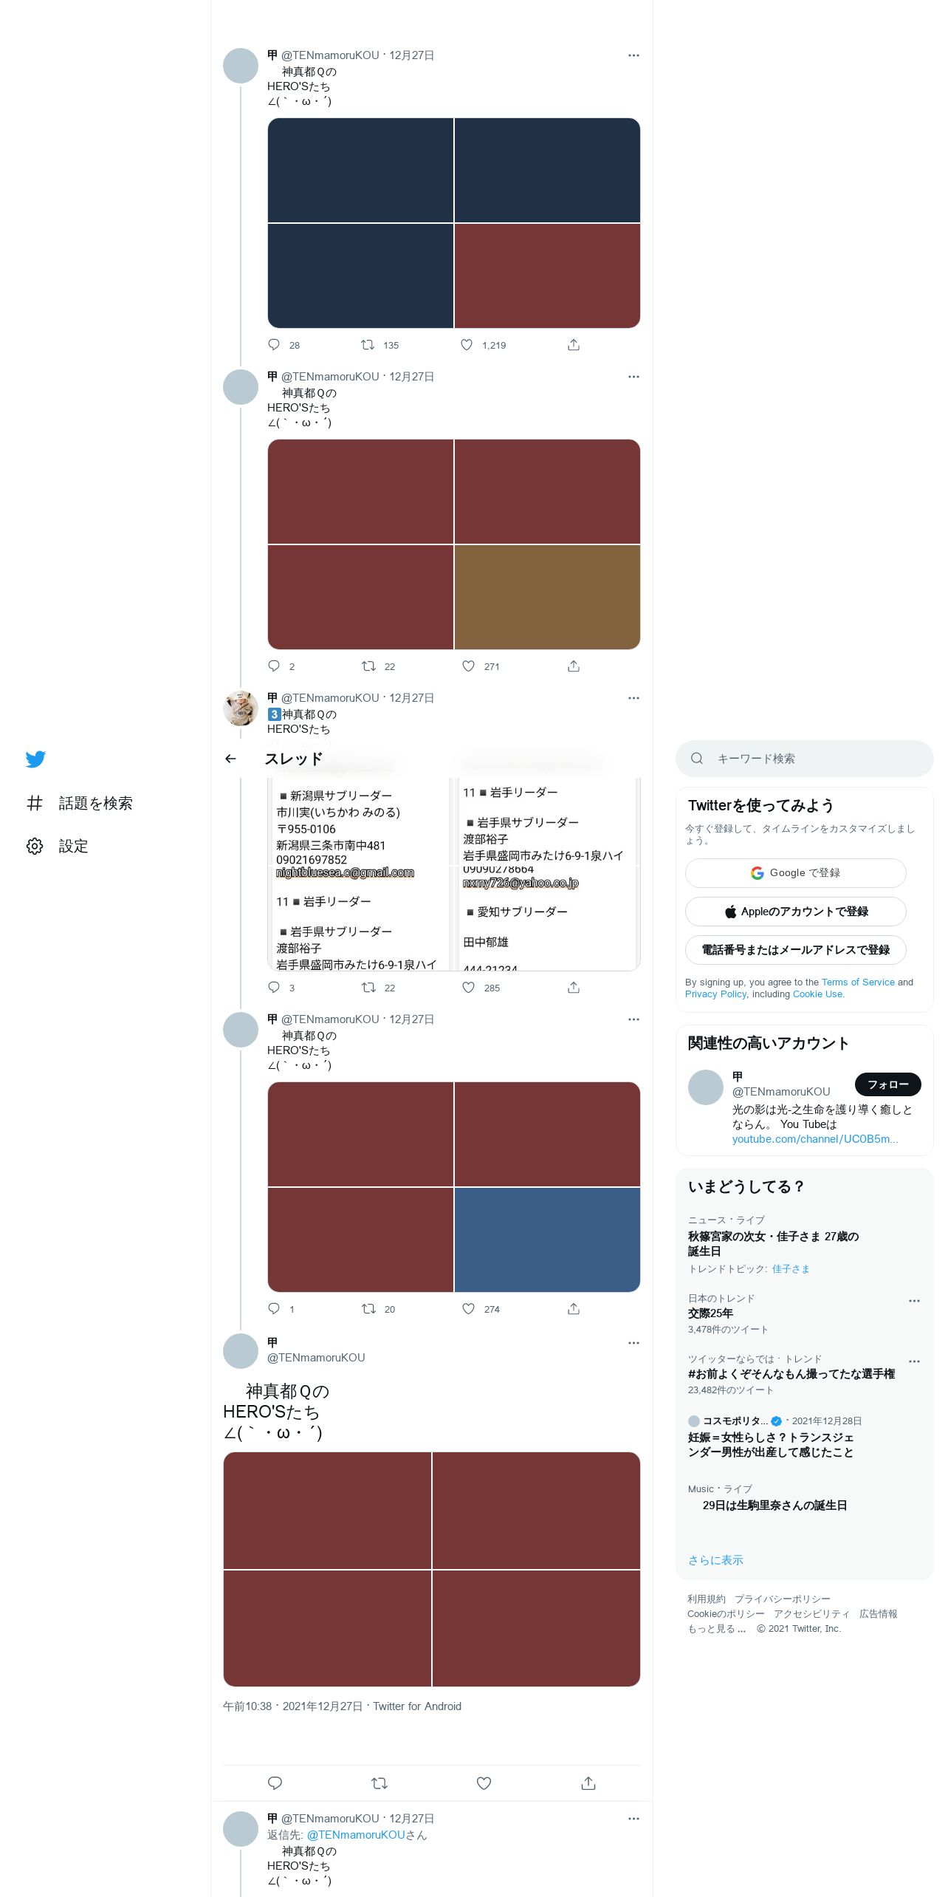
Task: Focus the キーワード検索 search field
Action: point(805,759)
